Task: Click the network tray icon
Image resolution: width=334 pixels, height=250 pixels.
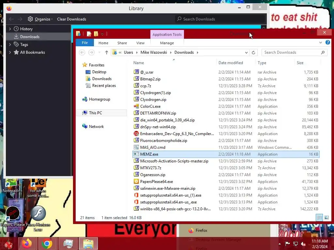Action: click(296, 243)
